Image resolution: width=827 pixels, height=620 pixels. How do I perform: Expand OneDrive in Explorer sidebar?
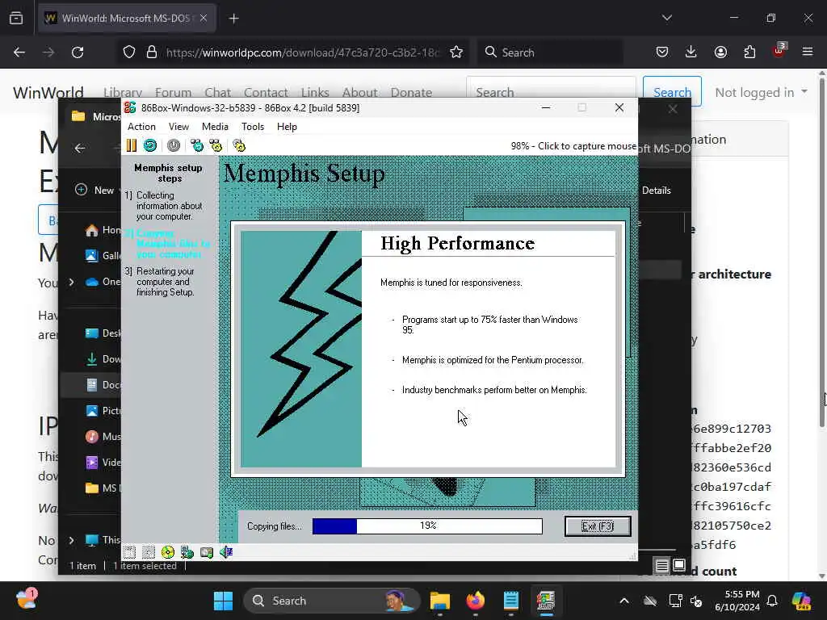[x=71, y=282]
